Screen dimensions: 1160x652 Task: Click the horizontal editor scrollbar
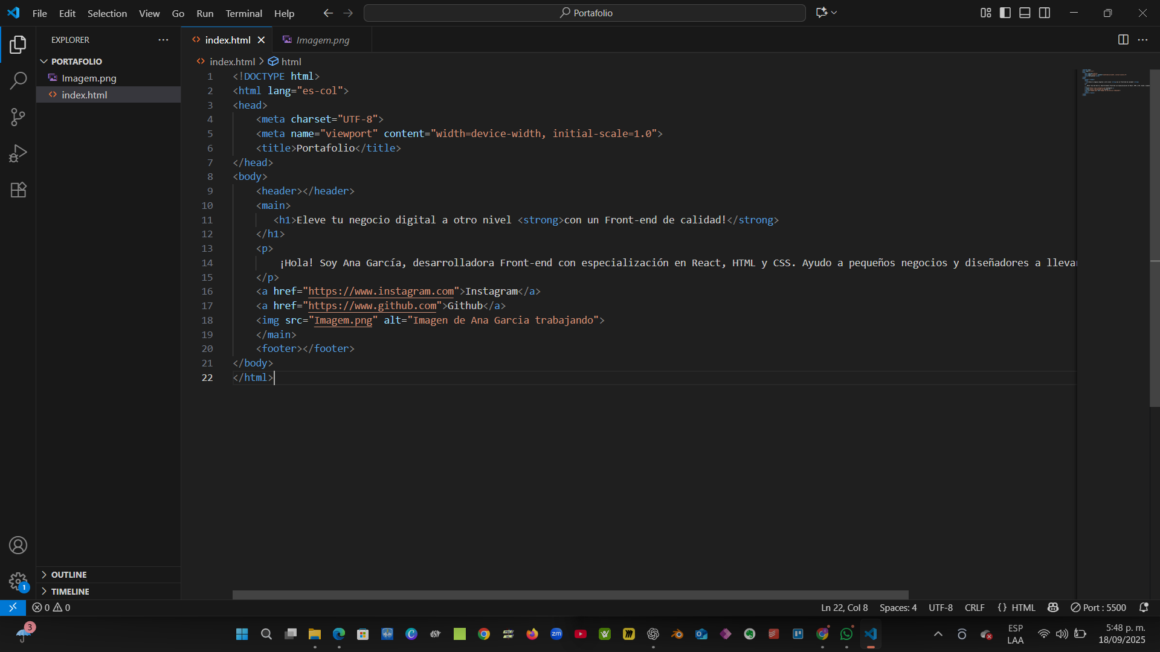[x=570, y=595]
